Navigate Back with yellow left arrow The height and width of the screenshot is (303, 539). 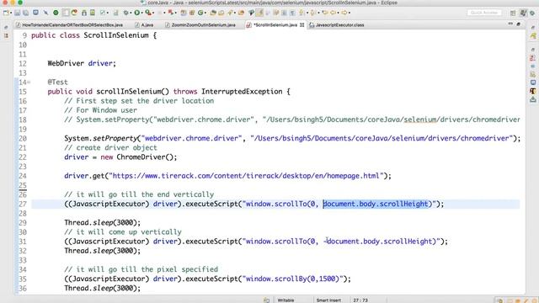point(333,13)
